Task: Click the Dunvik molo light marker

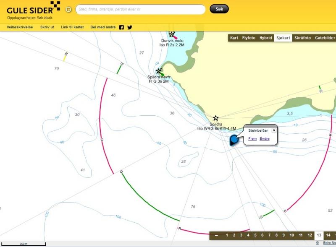Action: (x=171, y=34)
